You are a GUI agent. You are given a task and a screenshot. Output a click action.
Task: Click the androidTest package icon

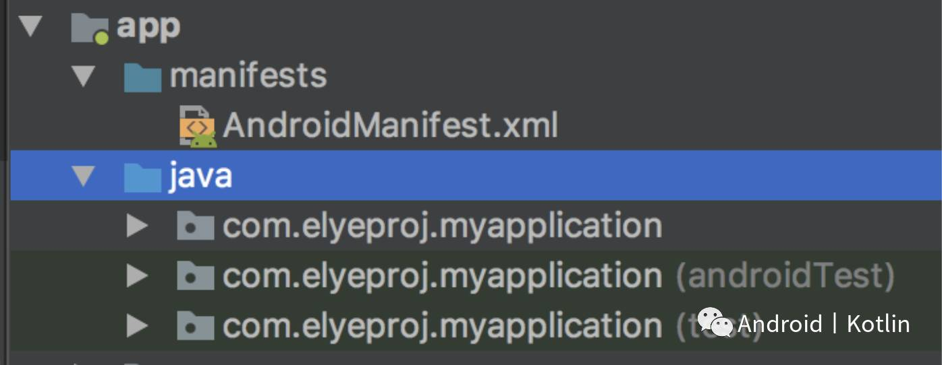(196, 276)
